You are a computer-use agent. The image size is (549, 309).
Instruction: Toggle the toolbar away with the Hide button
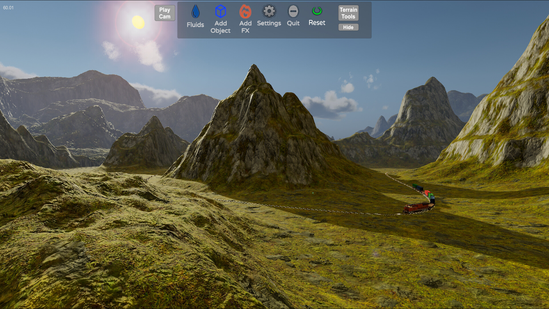(348, 27)
